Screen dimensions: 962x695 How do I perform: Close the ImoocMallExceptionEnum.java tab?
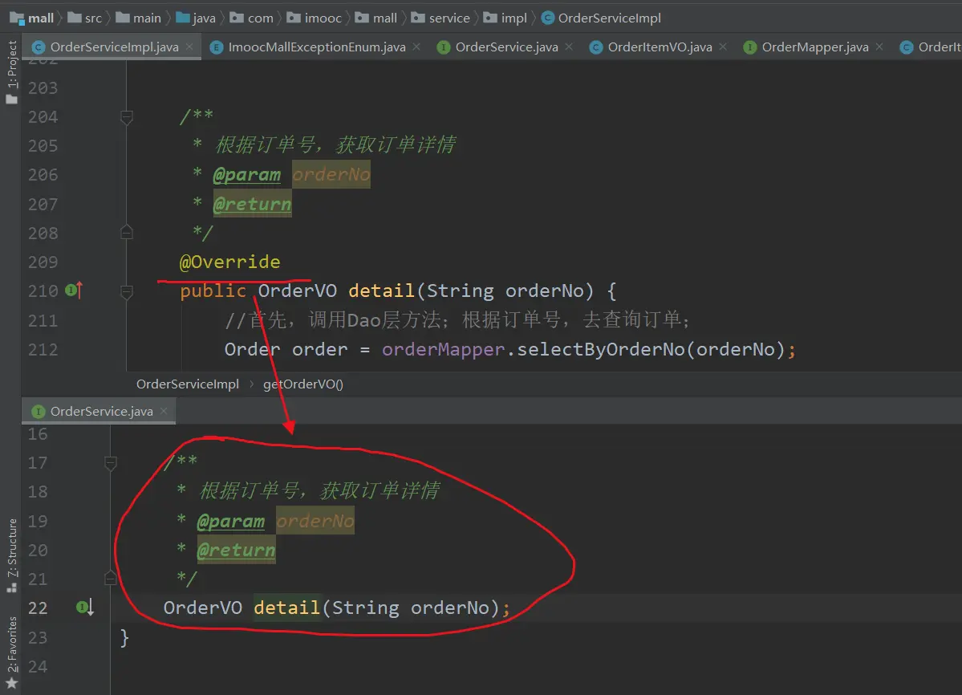(417, 47)
